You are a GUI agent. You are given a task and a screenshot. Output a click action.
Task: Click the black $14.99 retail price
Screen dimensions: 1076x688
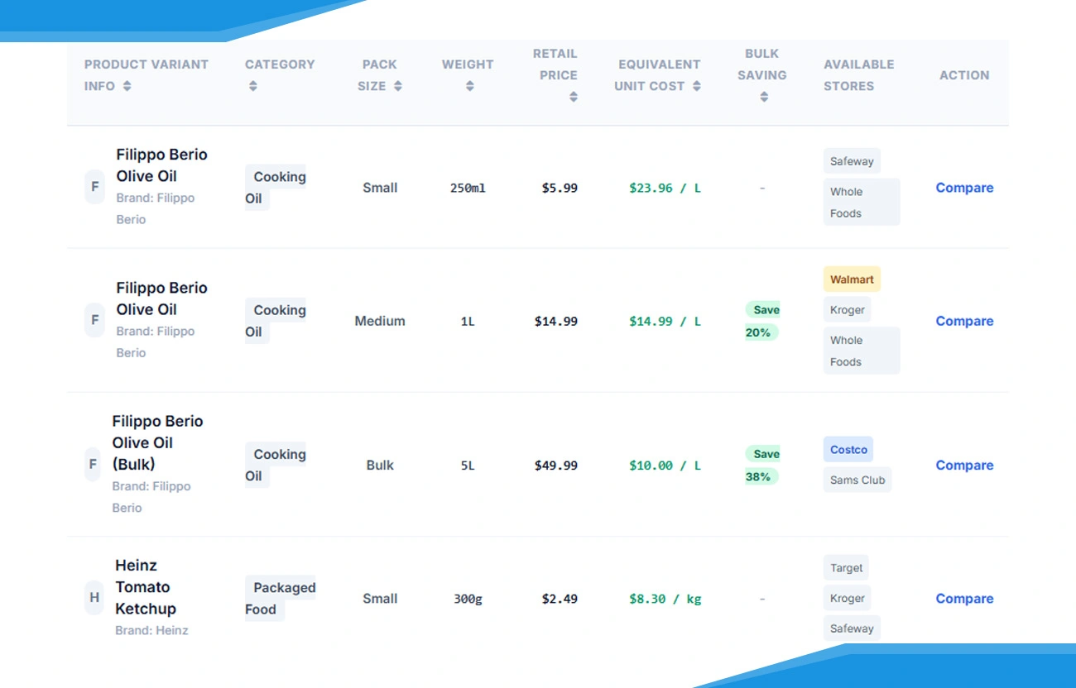pos(556,321)
